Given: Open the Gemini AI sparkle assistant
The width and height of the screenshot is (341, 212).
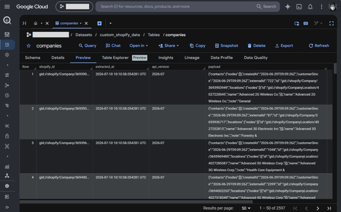Looking at the screenshot, I should pos(287,7).
